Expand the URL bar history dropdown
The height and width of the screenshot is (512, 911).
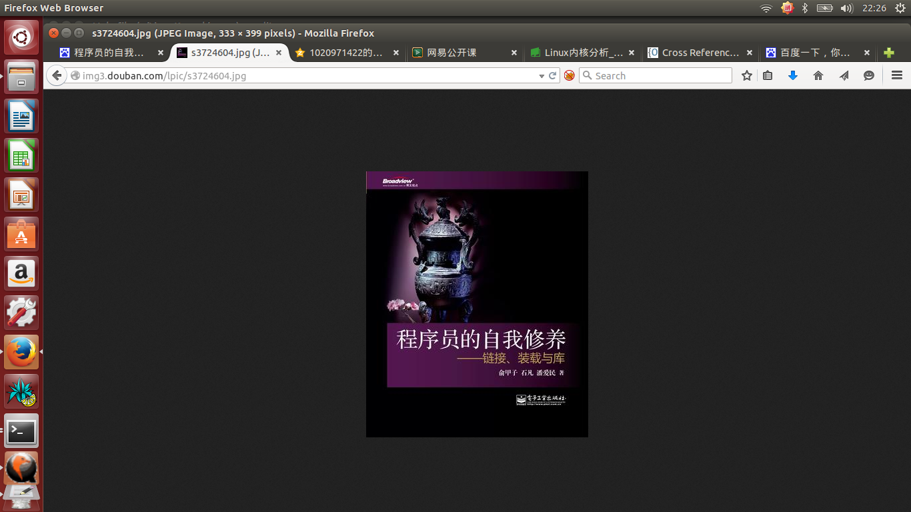coord(542,76)
